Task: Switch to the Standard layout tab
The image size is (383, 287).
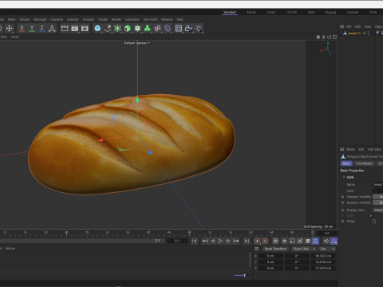Action: (230, 12)
